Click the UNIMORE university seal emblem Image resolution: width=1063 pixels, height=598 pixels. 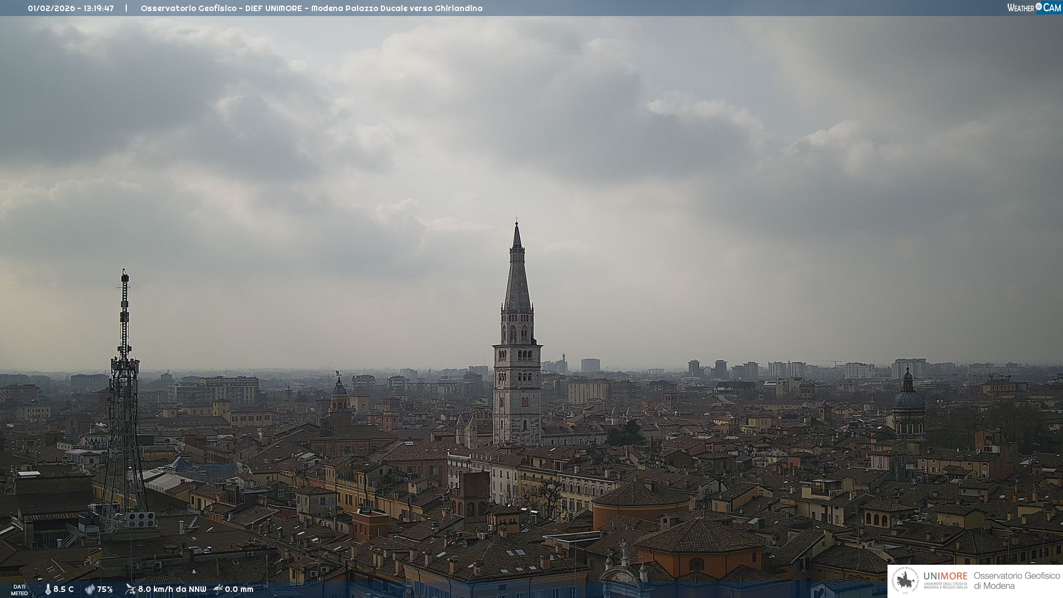click(905, 581)
